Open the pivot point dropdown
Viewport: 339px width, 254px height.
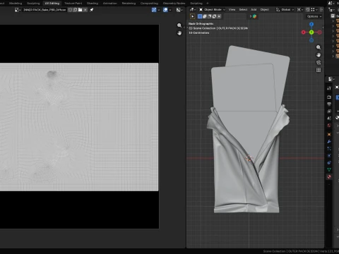pyautogui.click(x=299, y=10)
